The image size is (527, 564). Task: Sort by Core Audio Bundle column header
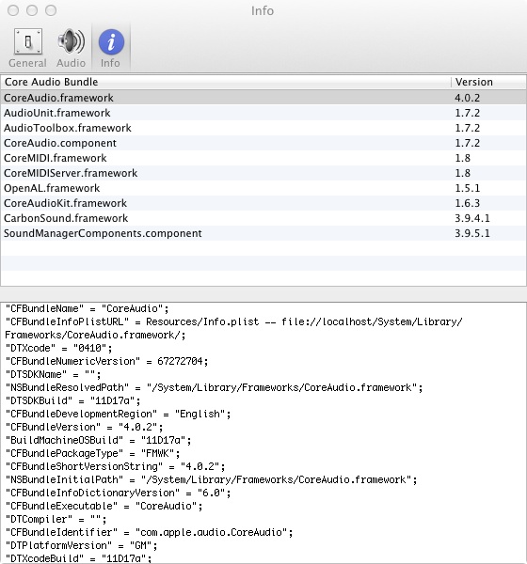pyautogui.click(x=226, y=82)
